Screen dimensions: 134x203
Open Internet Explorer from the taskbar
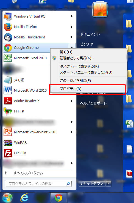point(24,198)
